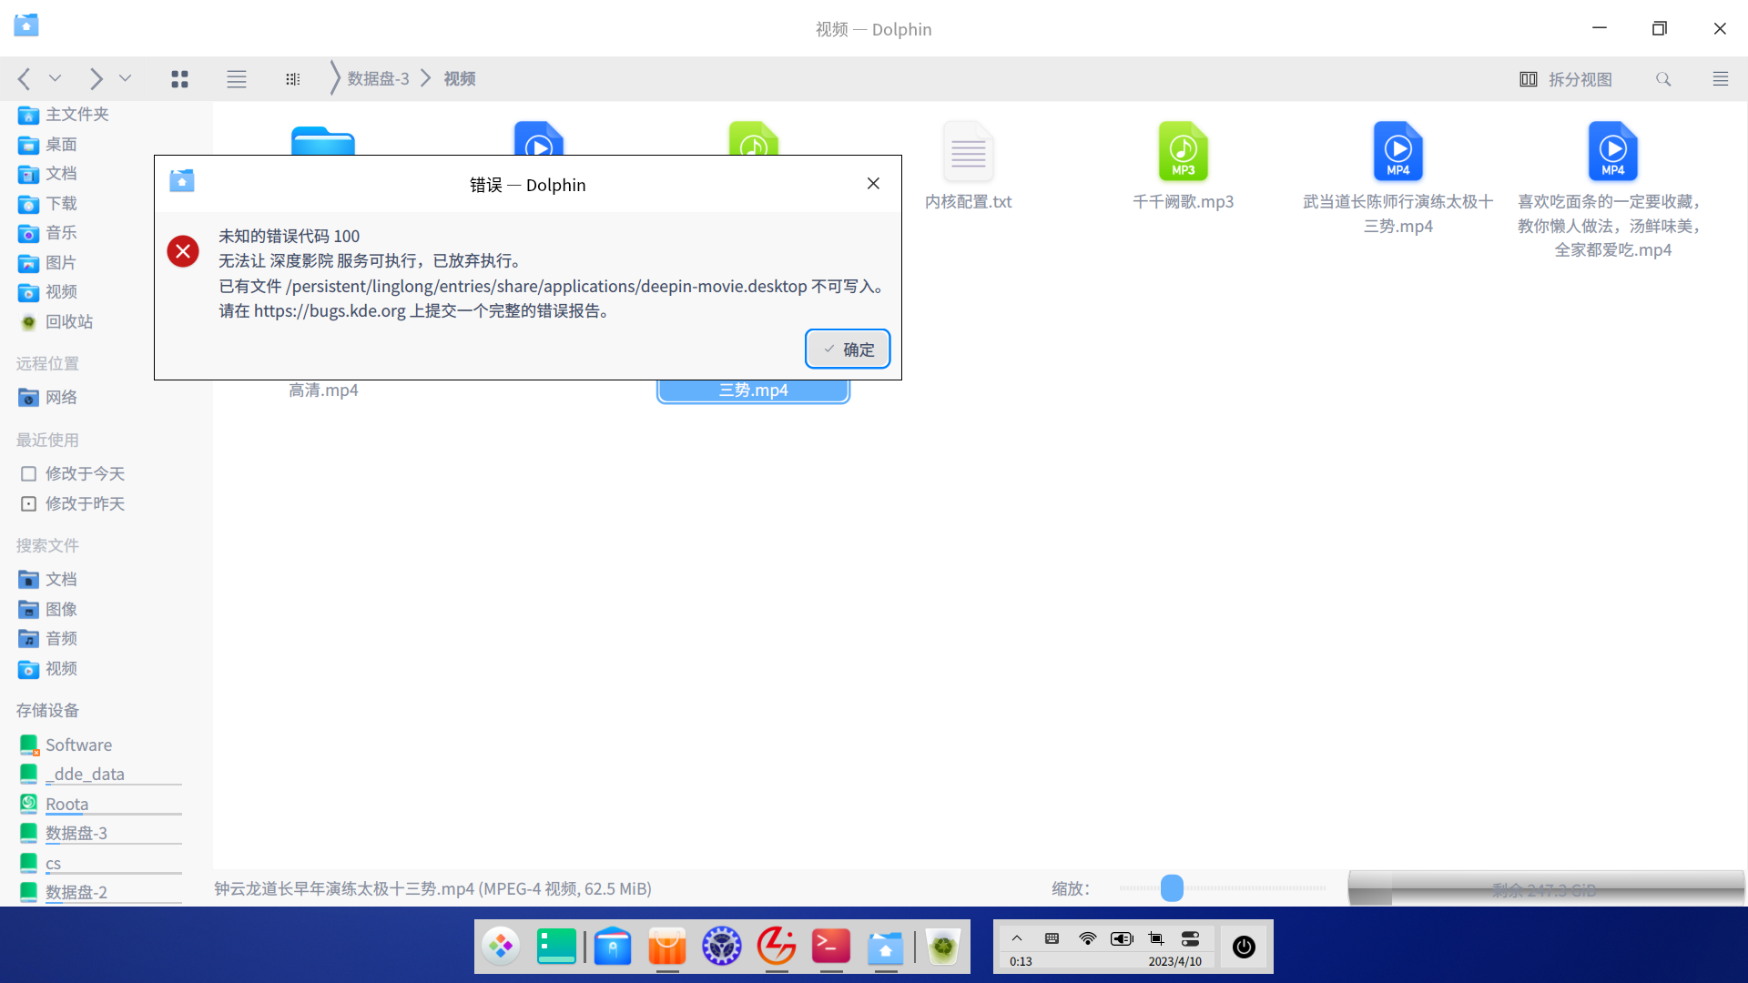Go forward to next folder
This screenshot has width=1748, height=983.
tap(96, 79)
